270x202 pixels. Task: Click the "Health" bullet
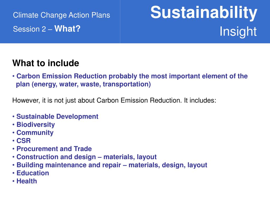click(x=25, y=181)
